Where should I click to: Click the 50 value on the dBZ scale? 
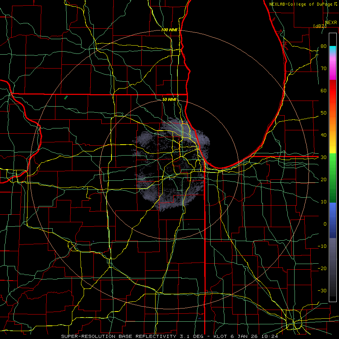(x=324, y=113)
